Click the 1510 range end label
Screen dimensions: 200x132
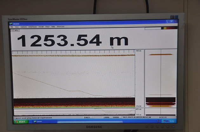click(138, 106)
